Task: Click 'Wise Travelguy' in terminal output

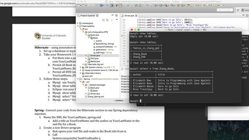Action: click(143, 89)
